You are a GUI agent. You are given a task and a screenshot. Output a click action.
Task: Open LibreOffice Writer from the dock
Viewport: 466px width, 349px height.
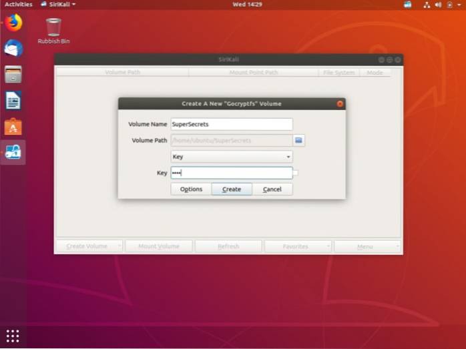pyautogui.click(x=13, y=100)
